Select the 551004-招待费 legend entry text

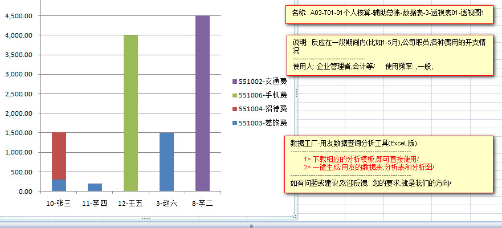click(x=262, y=109)
